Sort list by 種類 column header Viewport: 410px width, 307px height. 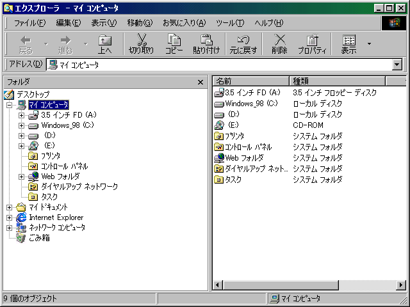(x=338, y=81)
